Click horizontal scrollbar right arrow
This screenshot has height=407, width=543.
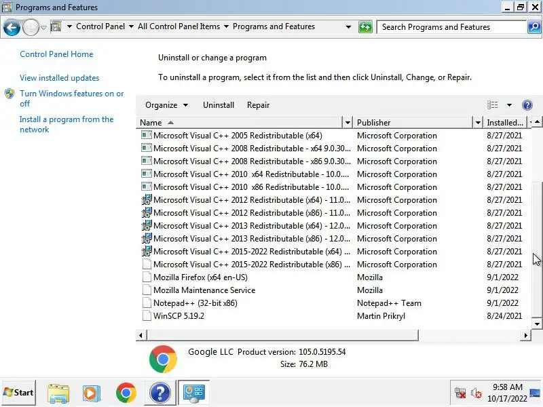pyautogui.click(x=526, y=335)
